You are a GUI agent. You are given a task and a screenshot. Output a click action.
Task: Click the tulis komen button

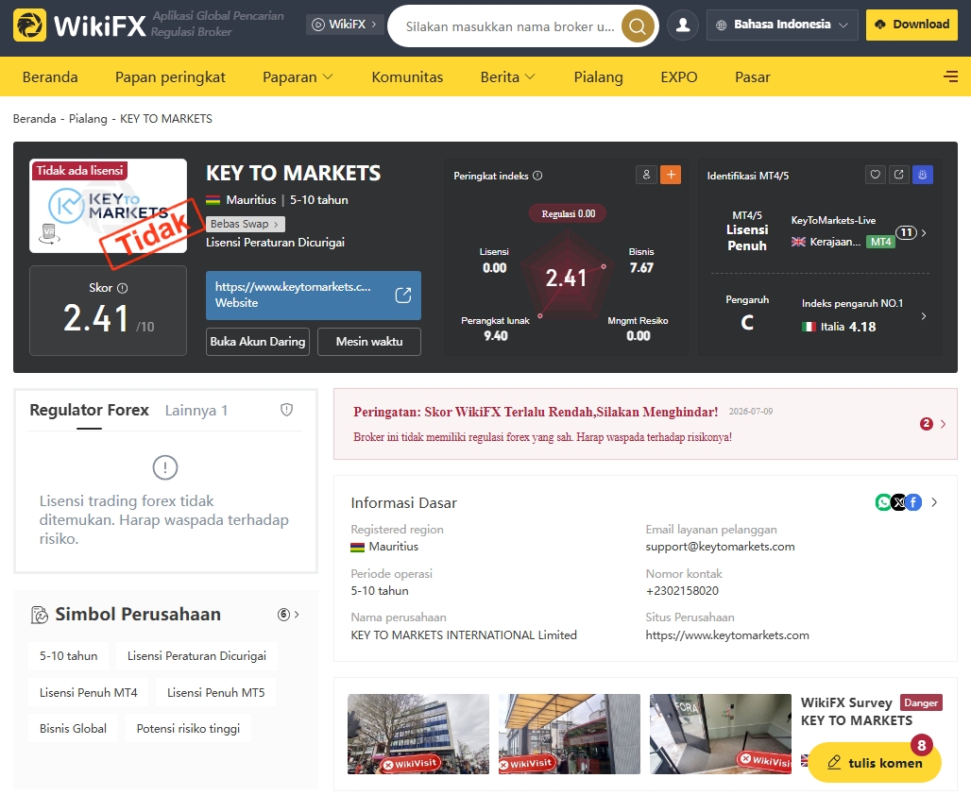(x=875, y=762)
